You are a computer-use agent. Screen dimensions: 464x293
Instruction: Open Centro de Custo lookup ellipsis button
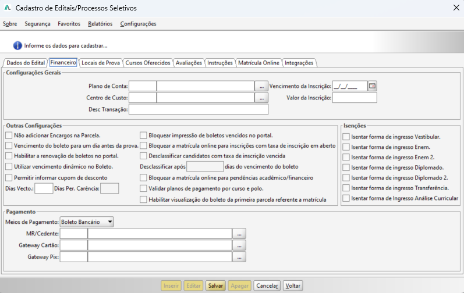[261, 98]
